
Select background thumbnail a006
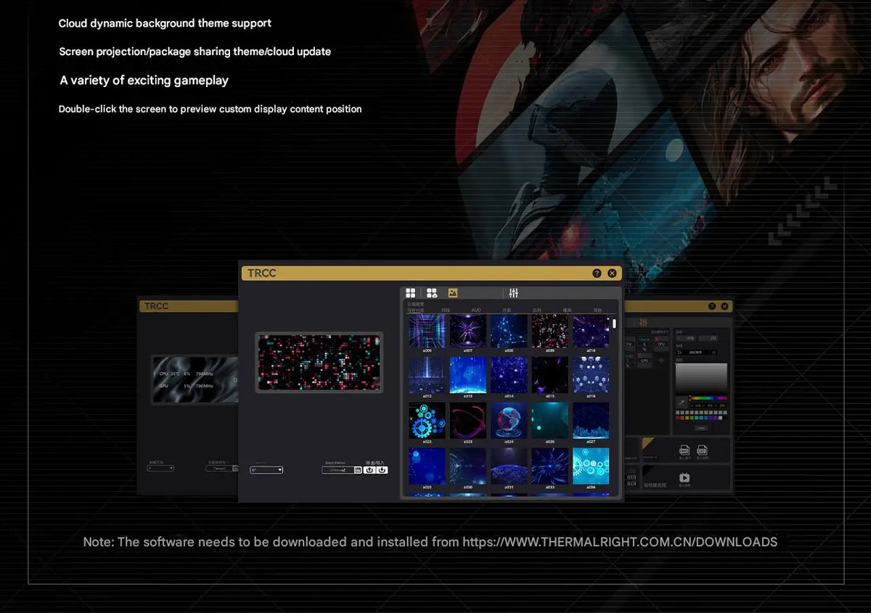tap(427, 331)
